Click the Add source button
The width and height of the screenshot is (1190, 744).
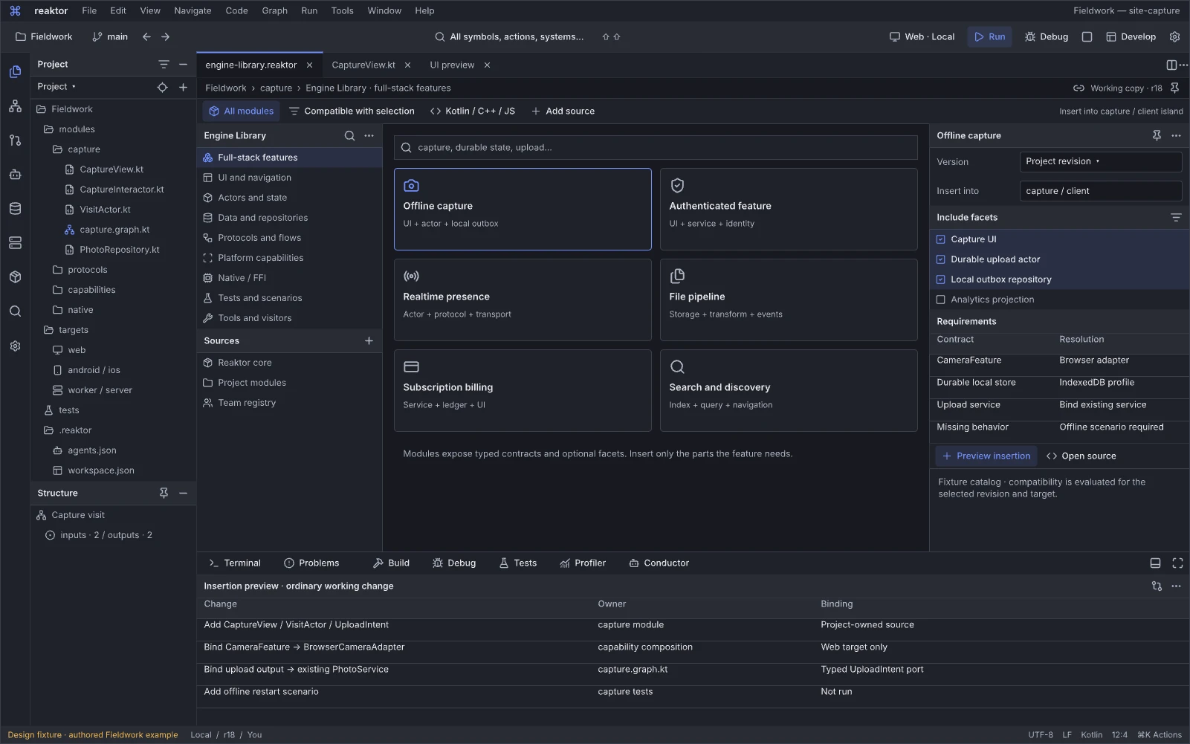(x=563, y=111)
